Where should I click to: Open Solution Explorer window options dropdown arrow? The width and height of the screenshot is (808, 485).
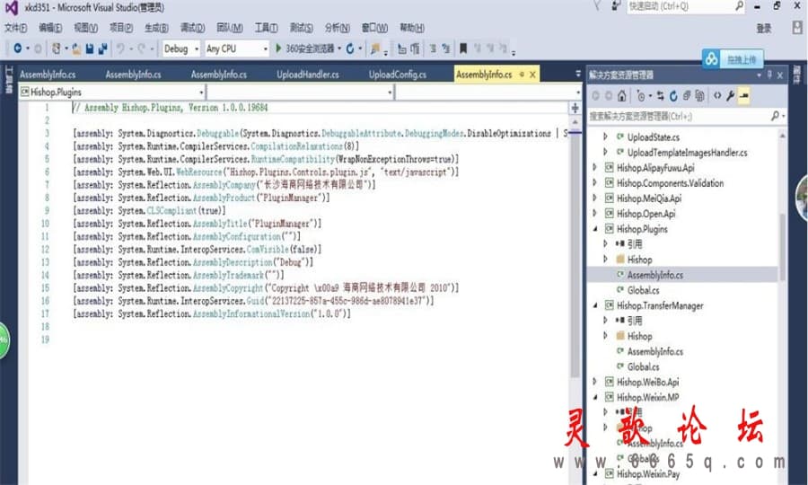759,75
